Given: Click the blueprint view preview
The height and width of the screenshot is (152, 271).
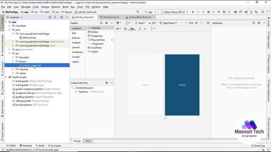Looking at the screenshot, I should tap(182, 85).
